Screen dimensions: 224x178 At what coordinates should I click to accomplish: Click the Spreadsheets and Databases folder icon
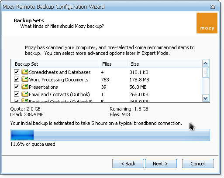pos(24,72)
